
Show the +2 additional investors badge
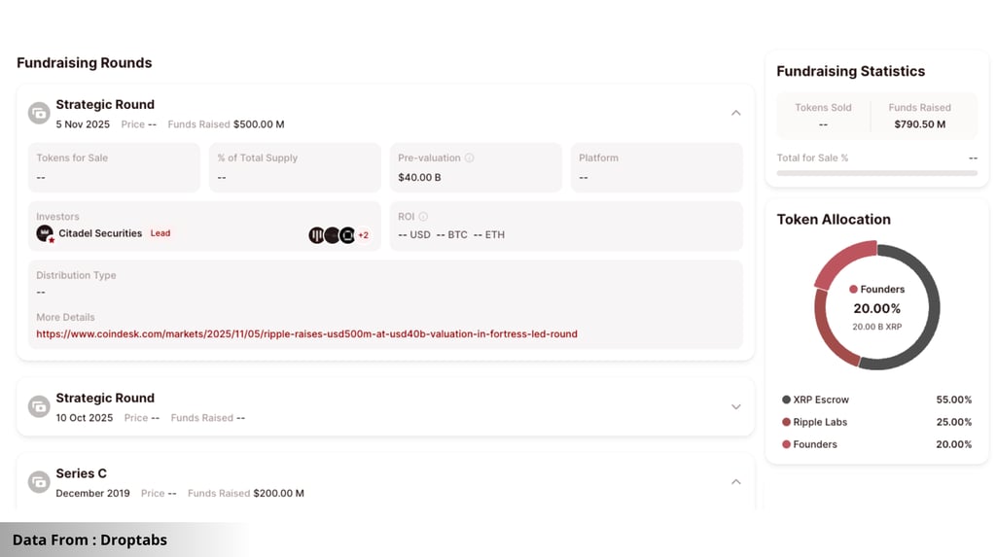tap(364, 235)
